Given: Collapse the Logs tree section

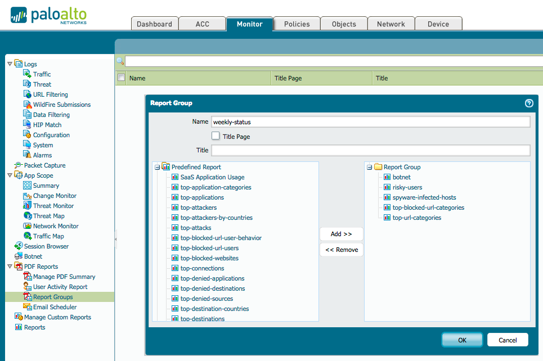Looking at the screenshot, I should 10,64.
